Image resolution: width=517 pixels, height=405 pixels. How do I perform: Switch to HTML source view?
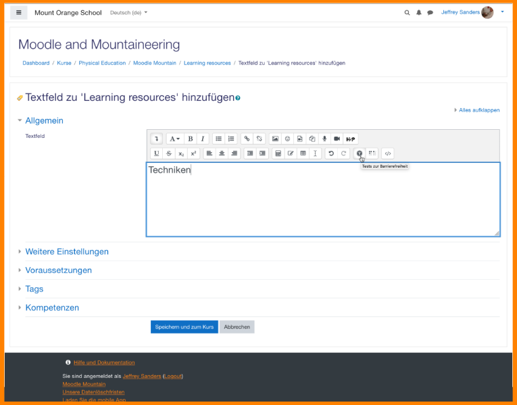pyautogui.click(x=388, y=153)
